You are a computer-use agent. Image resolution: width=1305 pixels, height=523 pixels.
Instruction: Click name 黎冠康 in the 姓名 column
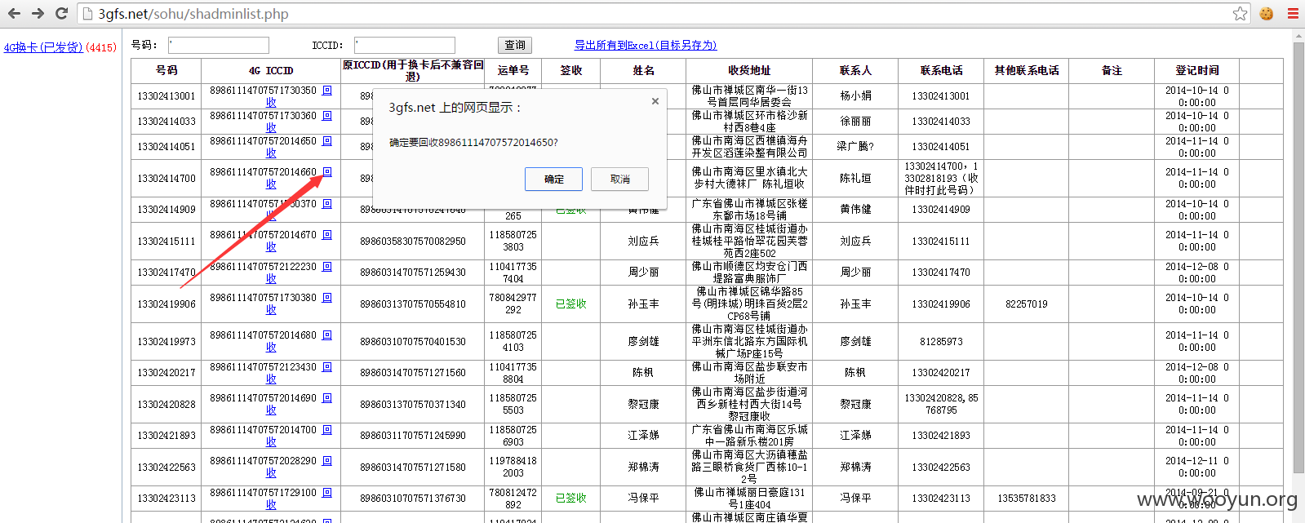(644, 405)
